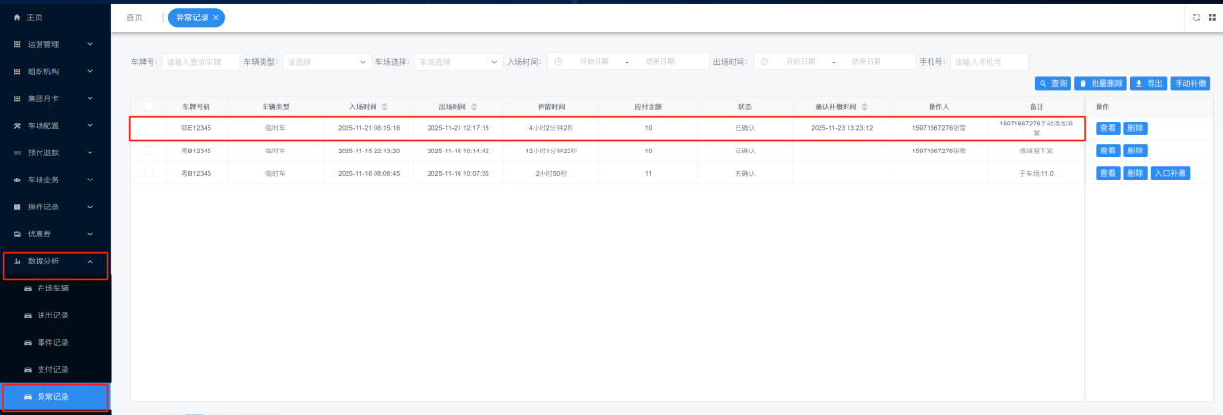
Task: Open the 车场选择 dropdown
Action: 459,61
